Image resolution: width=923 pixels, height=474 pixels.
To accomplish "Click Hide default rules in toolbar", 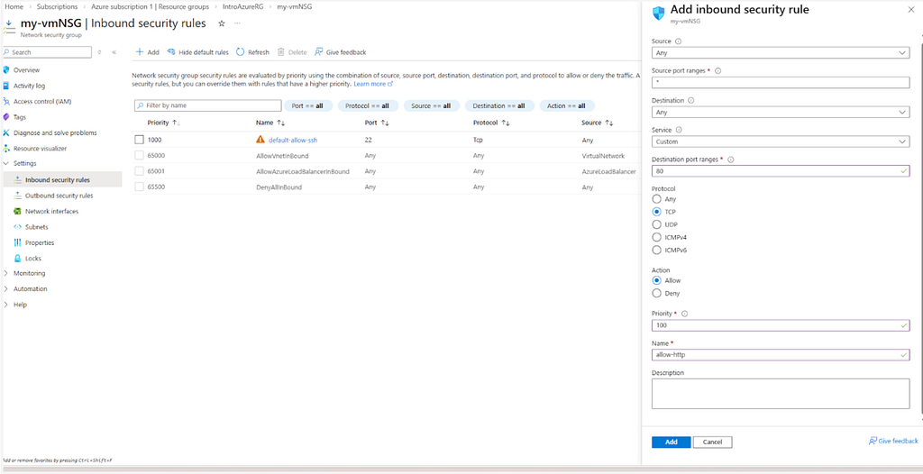I will coord(197,52).
